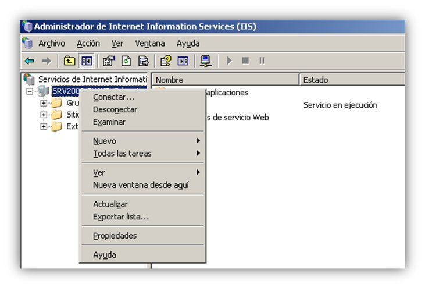Image resolution: width=425 pixels, height=291 pixels.
Task: Open the Ventana menu
Action: tap(150, 44)
